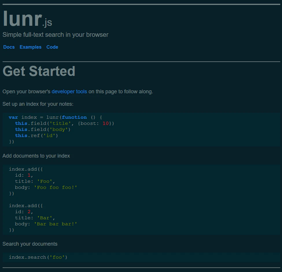This screenshot has width=282, height=272.
Task: Open the Docs page
Action: 9,47
